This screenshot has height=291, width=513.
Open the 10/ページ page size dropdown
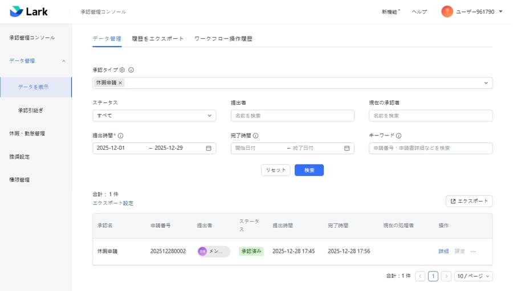(x=474, y=276)
